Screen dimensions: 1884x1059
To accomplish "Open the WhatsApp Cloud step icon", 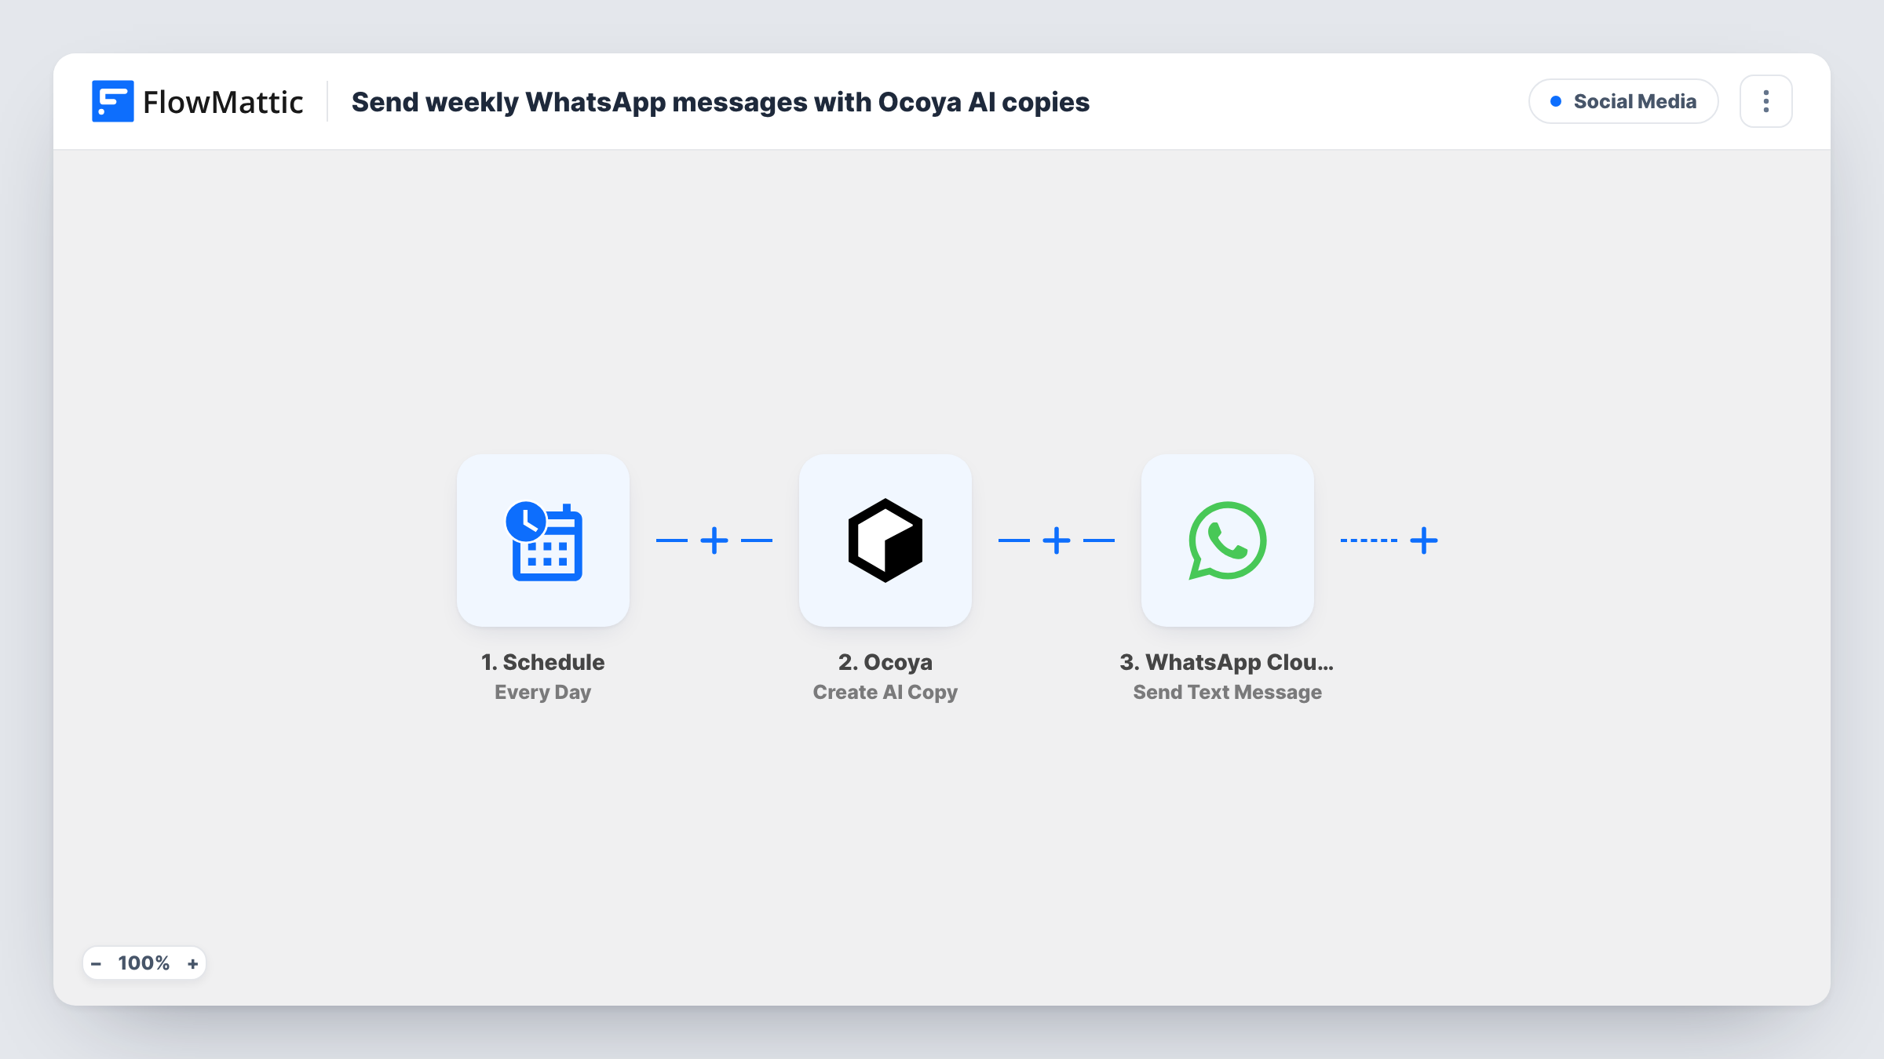I will (x=1228, y=540).
